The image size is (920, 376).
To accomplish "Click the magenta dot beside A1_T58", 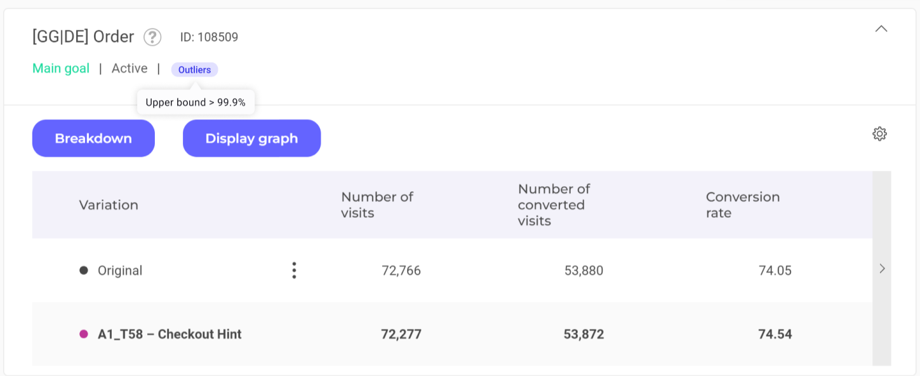I will tap(84, 334).
